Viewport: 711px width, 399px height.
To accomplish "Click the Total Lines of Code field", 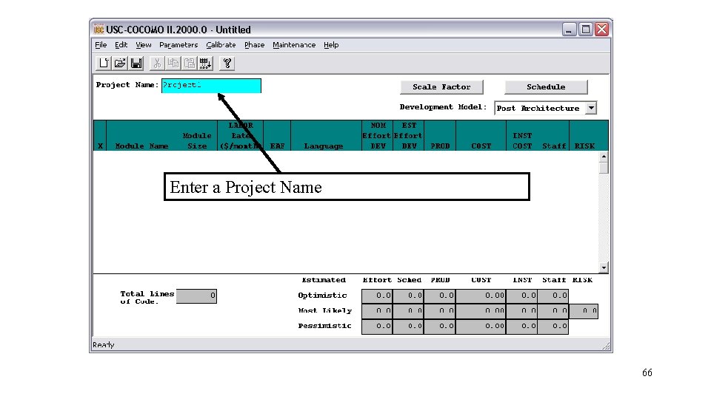I will click(x=196, y=296).
